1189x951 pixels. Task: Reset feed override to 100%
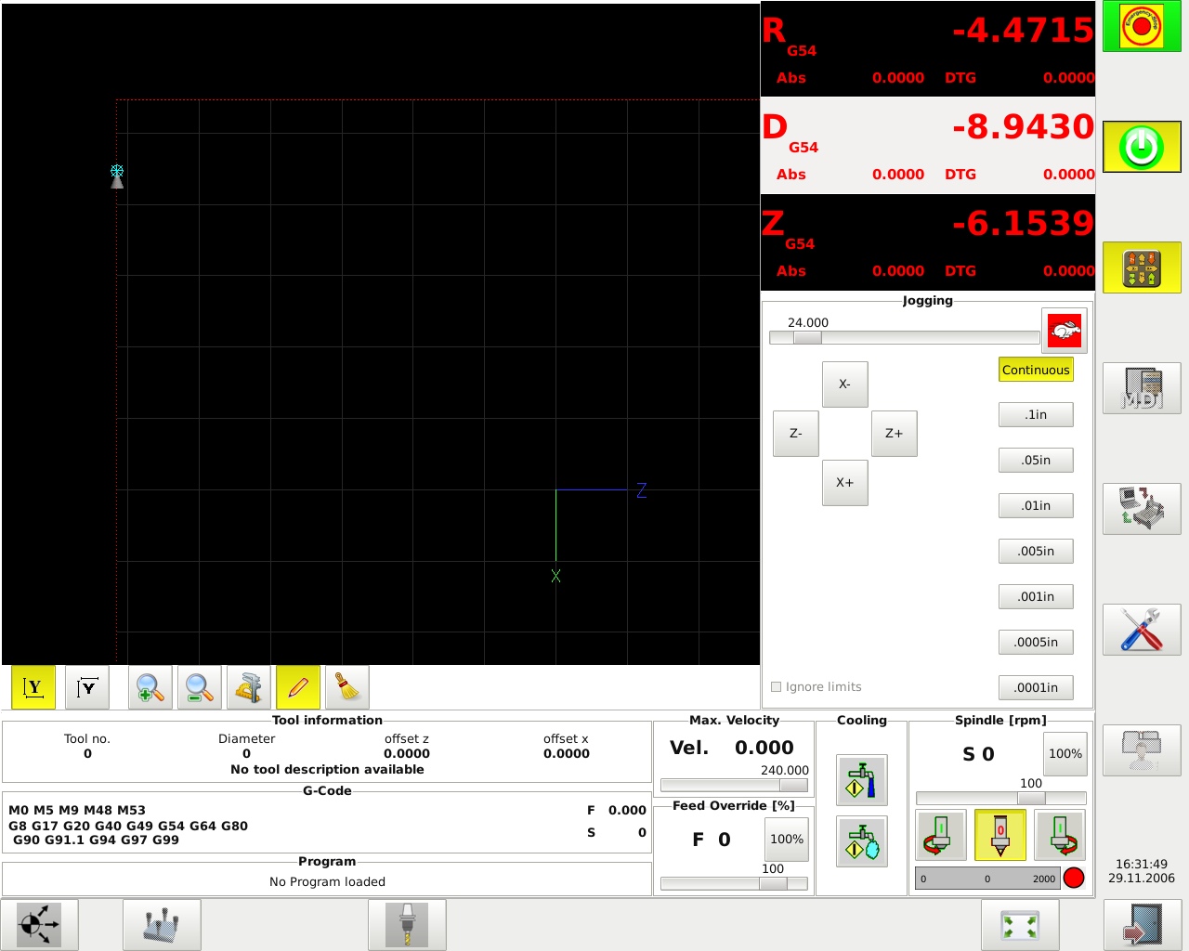787,840
